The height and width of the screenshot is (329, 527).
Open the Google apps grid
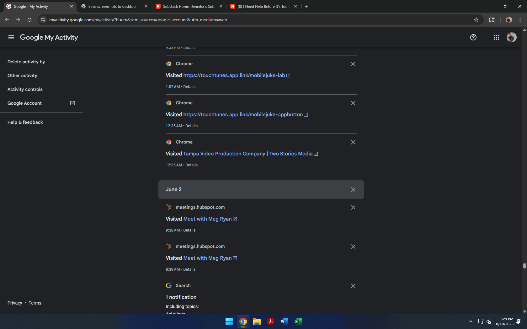coord(497,37)
